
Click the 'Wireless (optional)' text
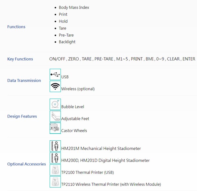(78, 89)
